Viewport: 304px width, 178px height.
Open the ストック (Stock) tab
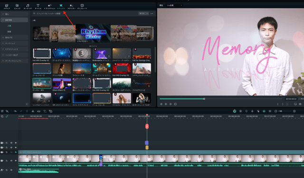(x=17, y=7)
